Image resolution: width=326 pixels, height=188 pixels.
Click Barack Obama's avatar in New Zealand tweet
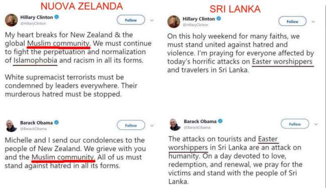[11, 125]
